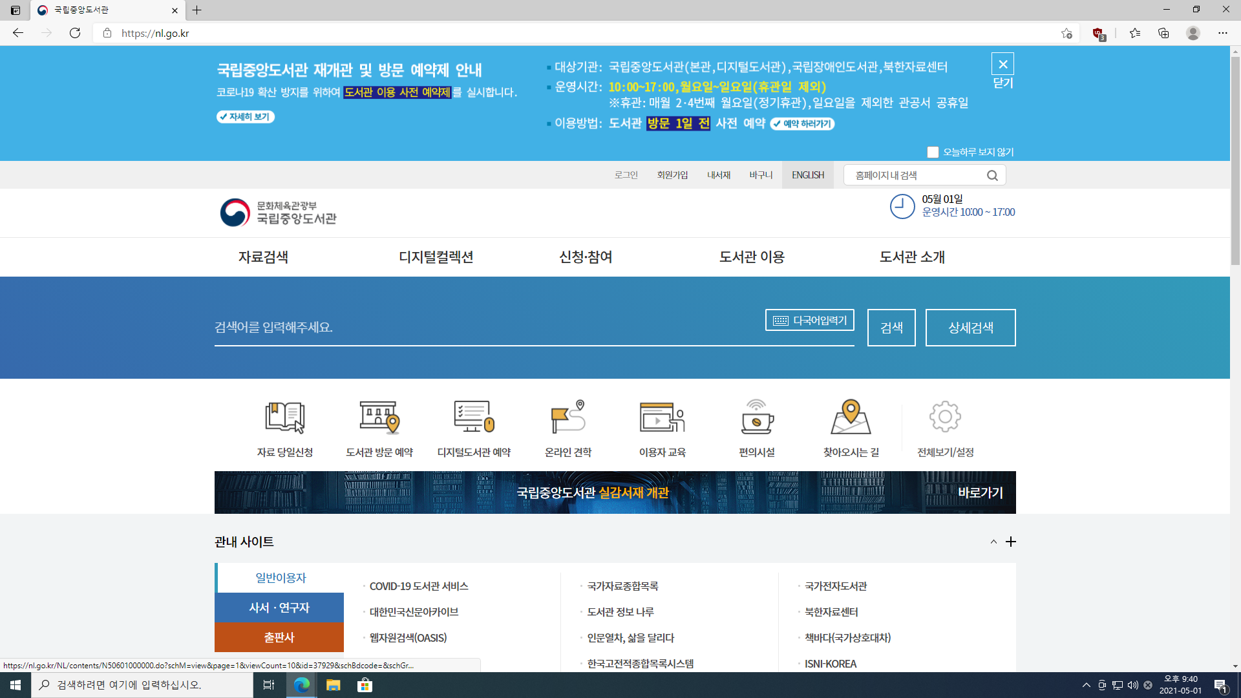Open the 디지털컬렉션 main menu
Viewport: 1241px width, 698px height.
pos(436,257)
